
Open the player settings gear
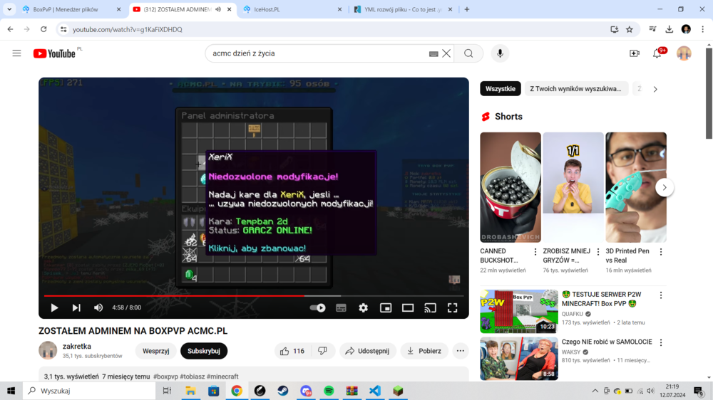point(363,308)
